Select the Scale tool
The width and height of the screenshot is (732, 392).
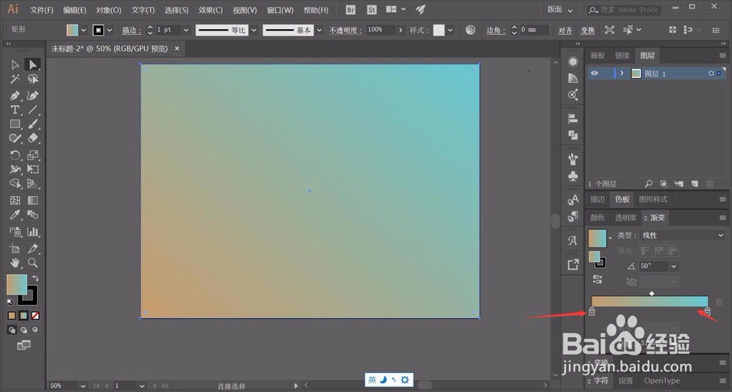click(x=32, y=155)
